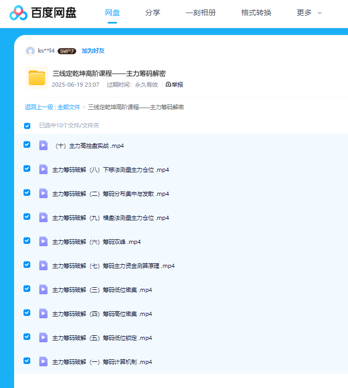Click 返回上一级 breadcrumb link
Viewport: 348px width, 388px height.
pyautogui.click(x=39, y=107)
